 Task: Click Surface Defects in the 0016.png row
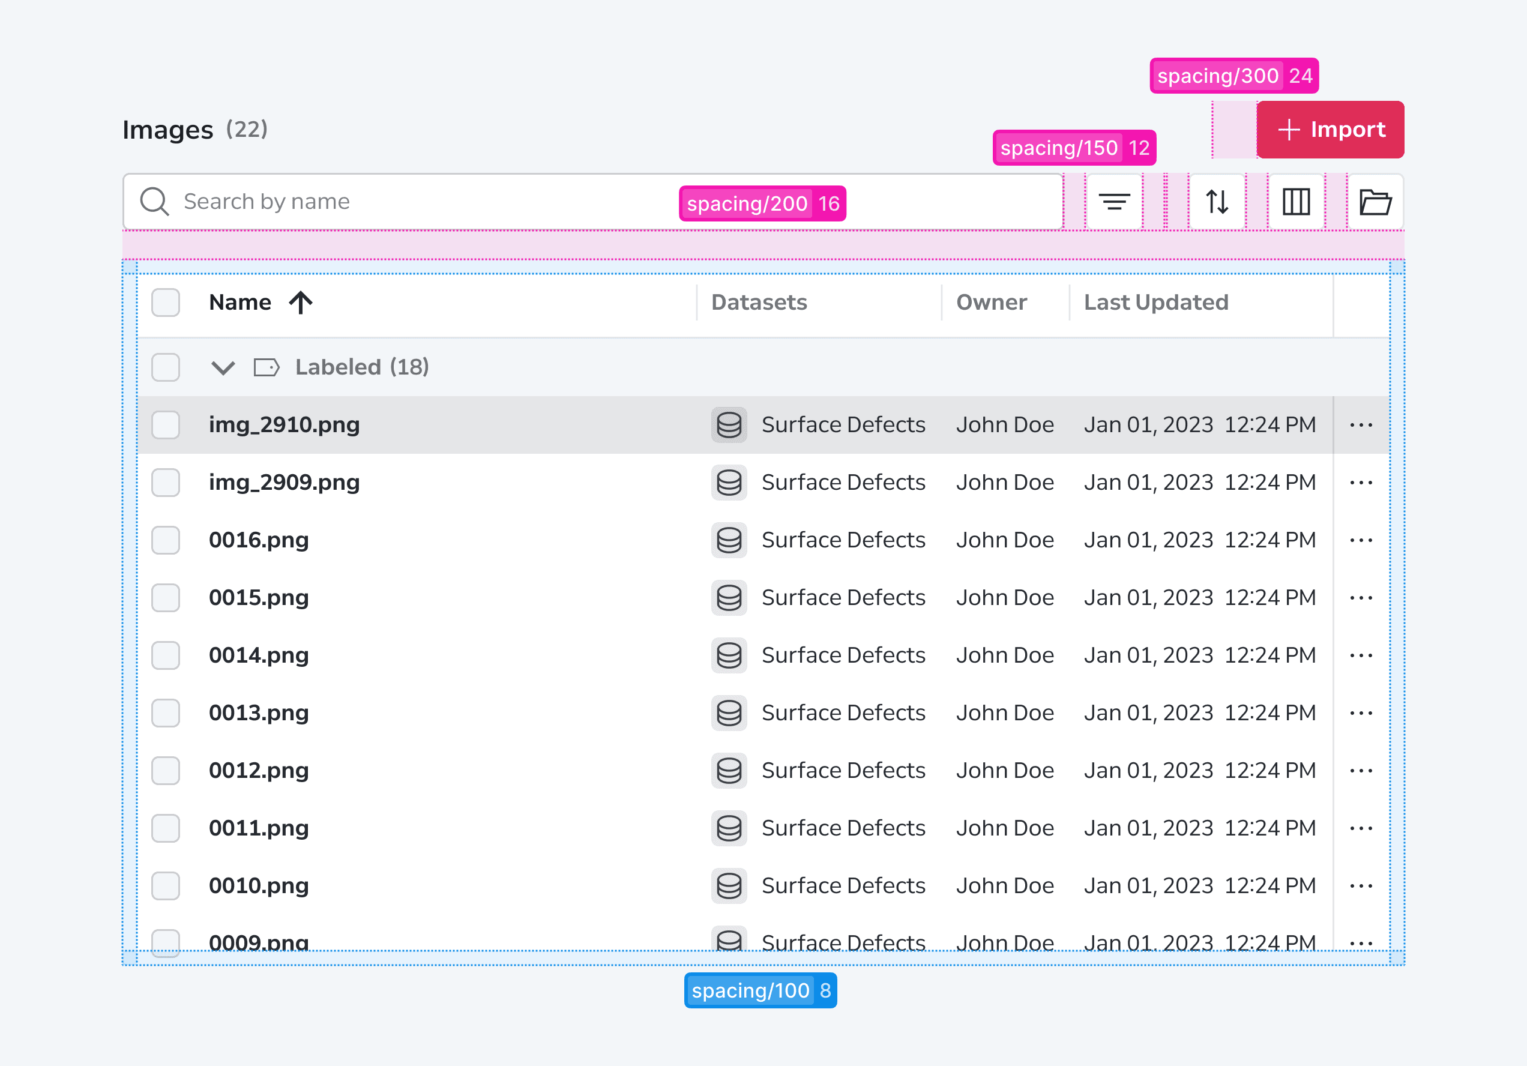(843, 540)
